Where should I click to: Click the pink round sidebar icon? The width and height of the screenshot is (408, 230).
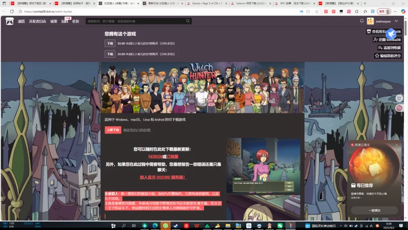(399, 108)
